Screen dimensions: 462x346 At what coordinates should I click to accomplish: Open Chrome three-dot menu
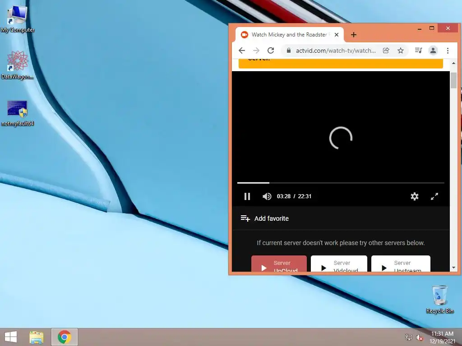[x=448, y=50]
